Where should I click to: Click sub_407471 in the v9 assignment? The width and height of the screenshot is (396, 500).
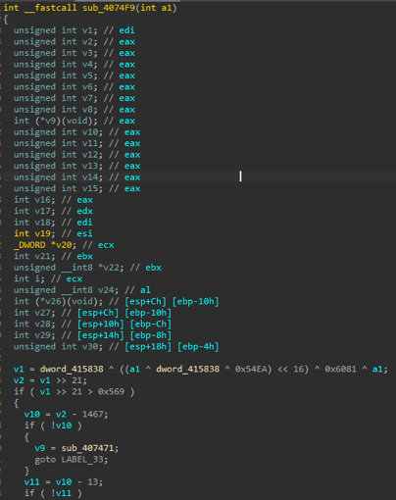tap(88, 448)
